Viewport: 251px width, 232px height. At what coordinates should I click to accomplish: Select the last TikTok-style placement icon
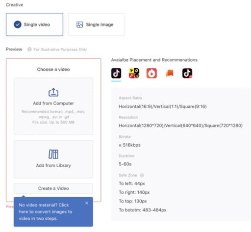(187, 73)
